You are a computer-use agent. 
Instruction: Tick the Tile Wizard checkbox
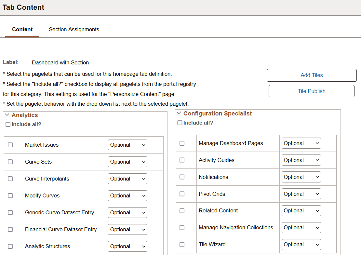click(182, 245)
